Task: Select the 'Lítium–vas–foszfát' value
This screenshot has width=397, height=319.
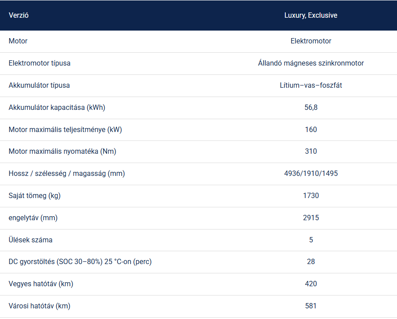Action: (x=311, y=86)
